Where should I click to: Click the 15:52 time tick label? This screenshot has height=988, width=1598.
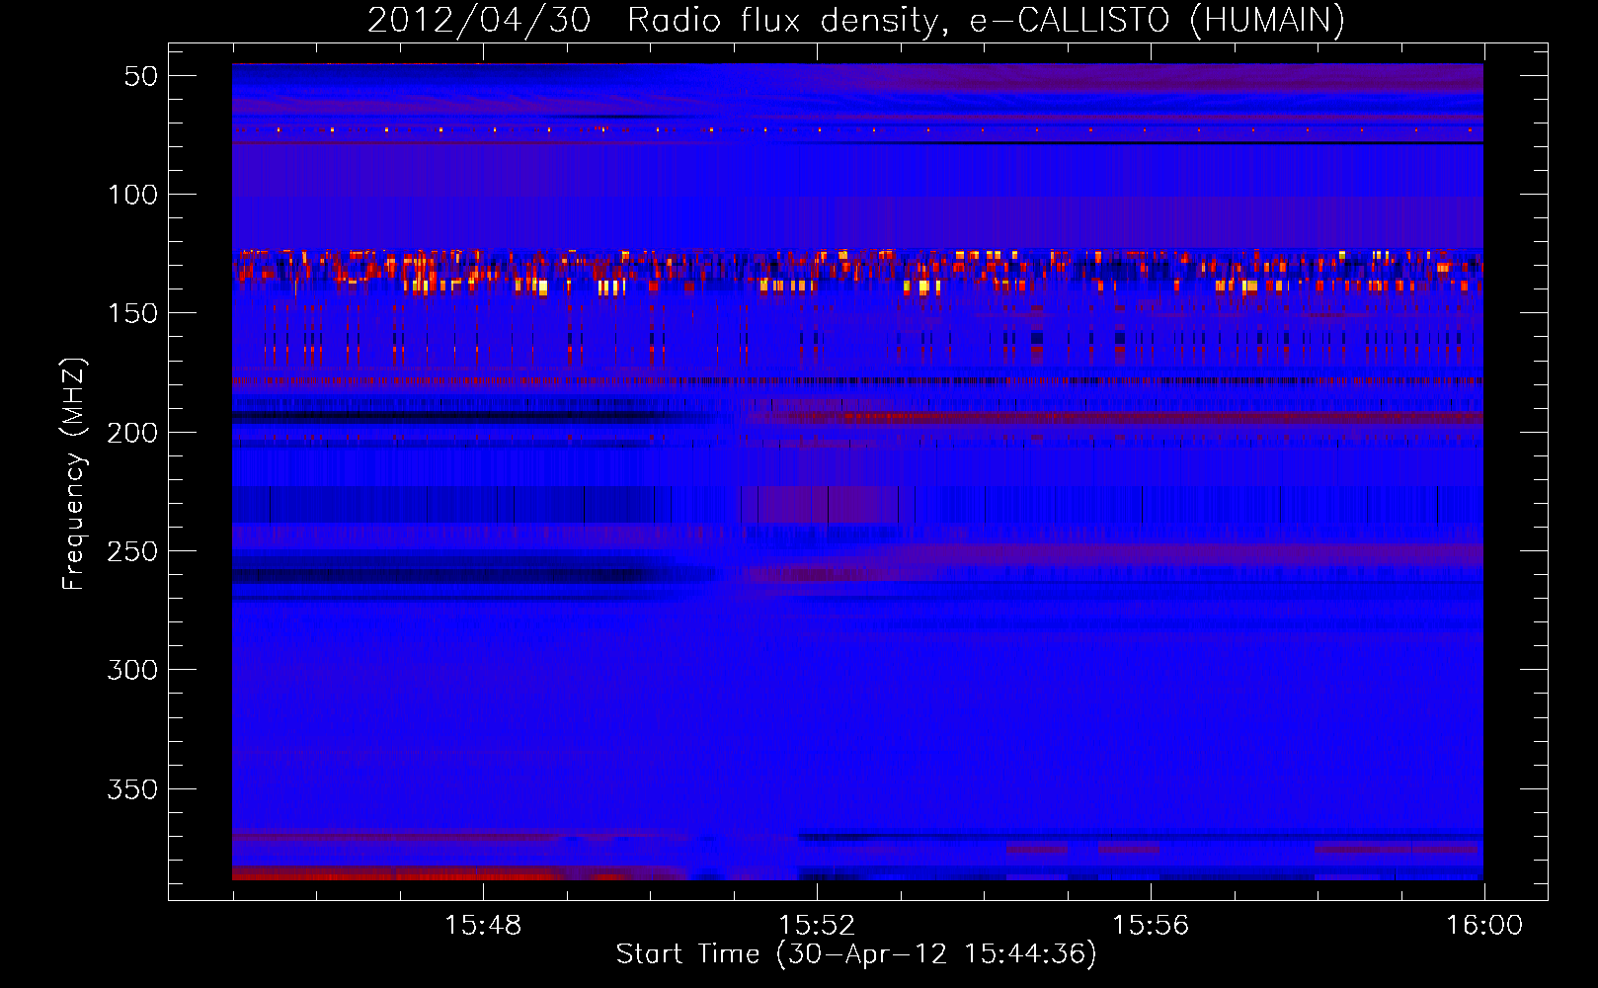[x=817, y=925]
